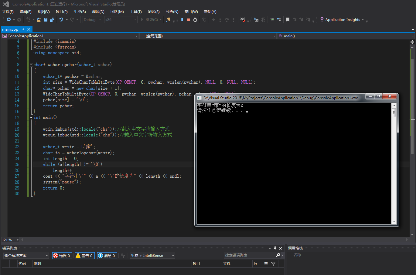Save main.cpp with the single floppy icon
The height and width of the screenshot is (275, 416).
(x=46, y=20)
